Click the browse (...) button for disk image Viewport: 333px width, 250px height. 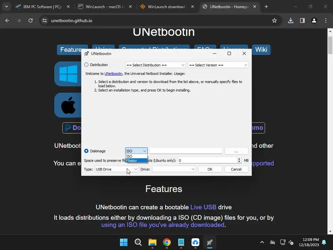pyautogui.click(x=236, y=151)
